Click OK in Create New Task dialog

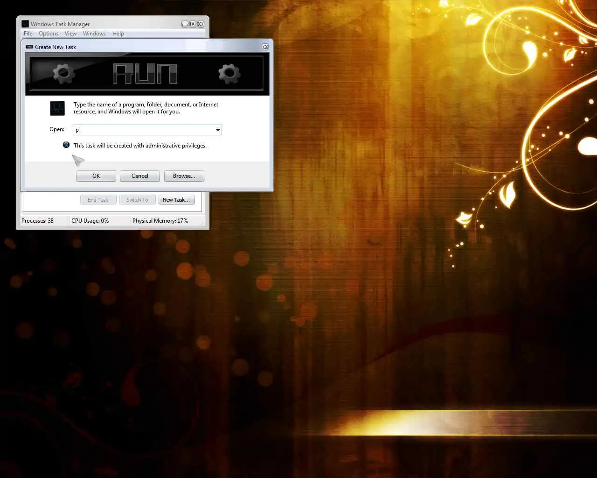tap(96, 176)
